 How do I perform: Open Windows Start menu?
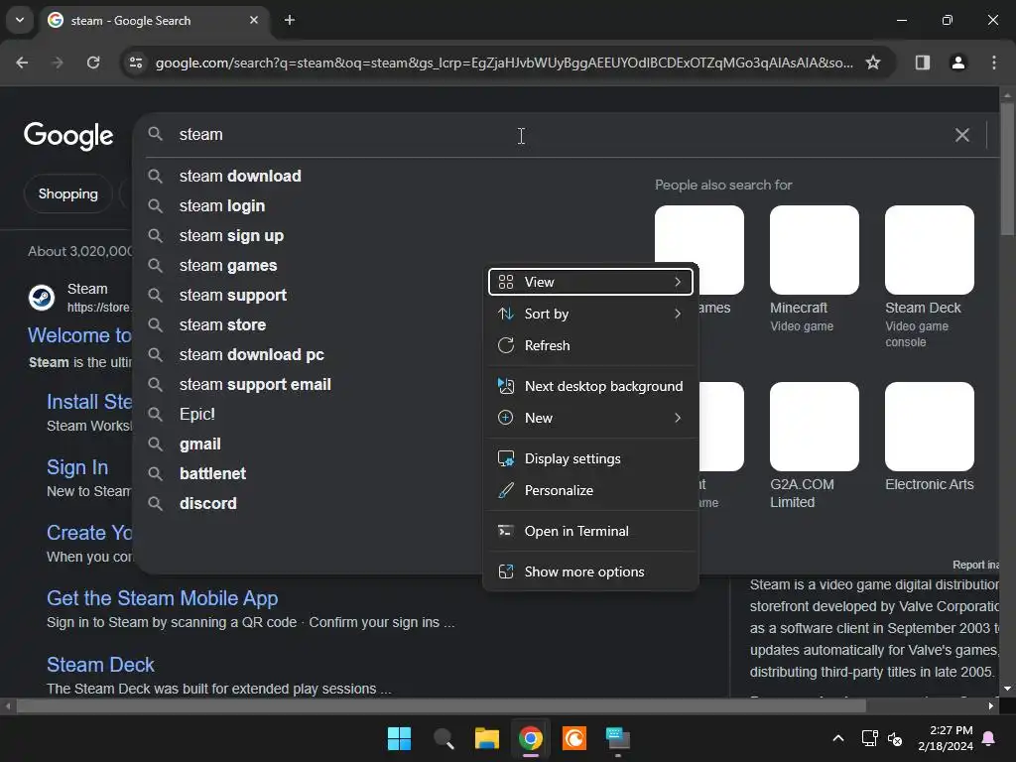[x=399, y=738]
